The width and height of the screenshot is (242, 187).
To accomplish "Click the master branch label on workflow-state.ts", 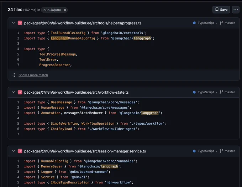I will coord(230,92).
